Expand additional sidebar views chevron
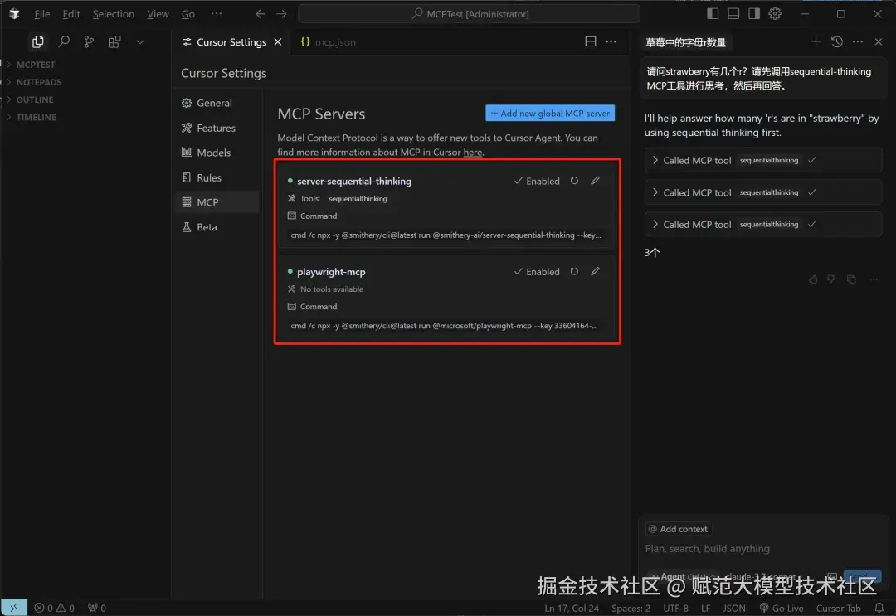 click(x=140, y=41)
